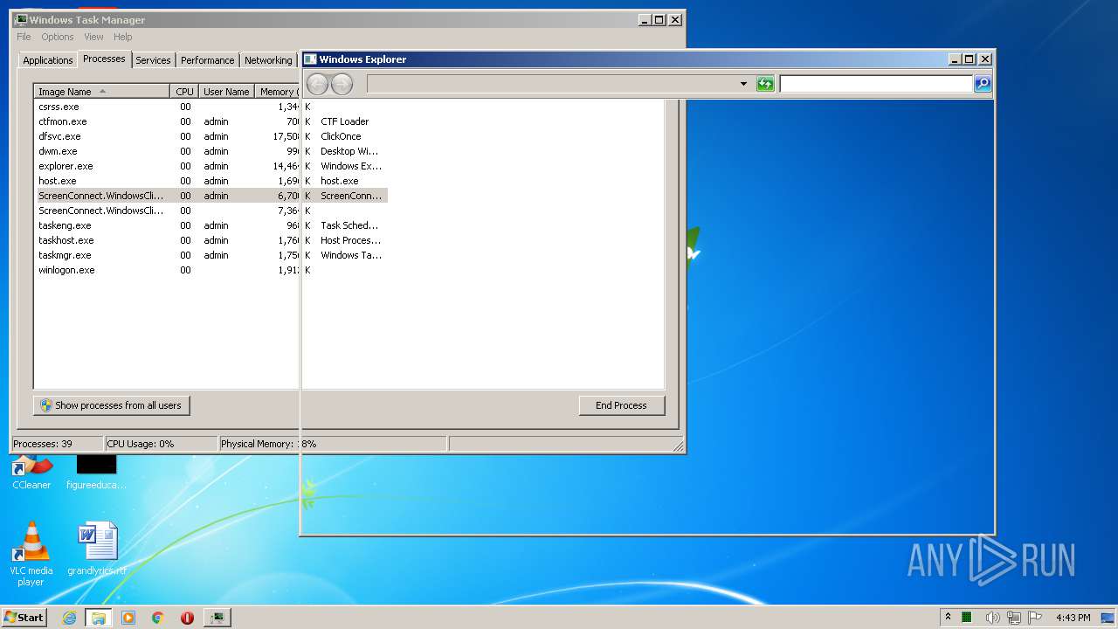Open the Explorer address bar dropdown arrow
Screen dimensions: 1118x629
(743, 84)
